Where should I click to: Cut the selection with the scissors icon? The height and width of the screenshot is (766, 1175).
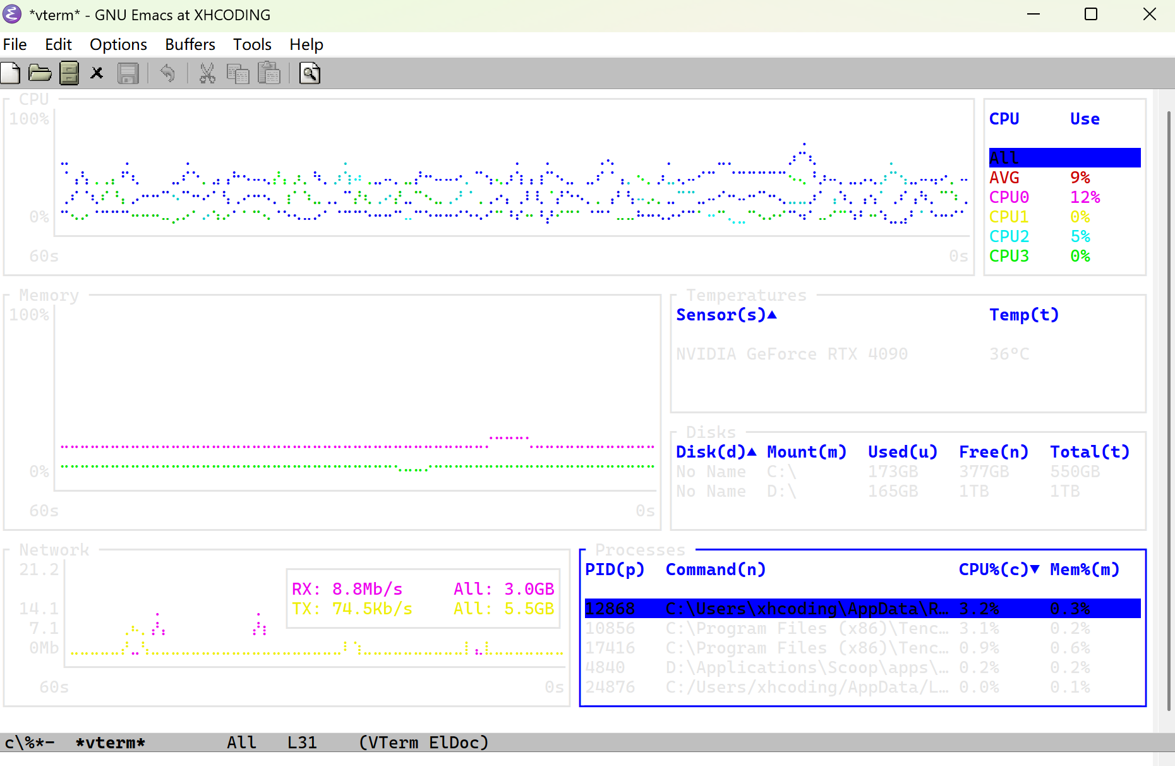tap(207, 73)
